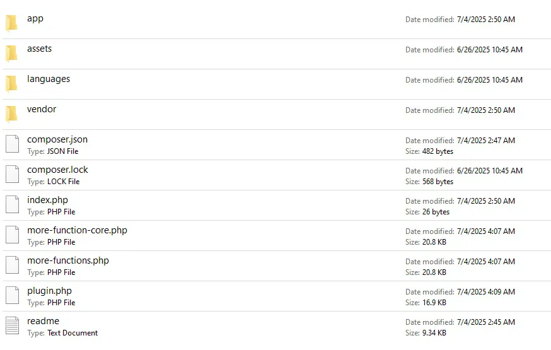The height and width of the screenshot is (350, 551).
Task: Click the more-function-core.php file icon
Action: (x=13, y=235)
